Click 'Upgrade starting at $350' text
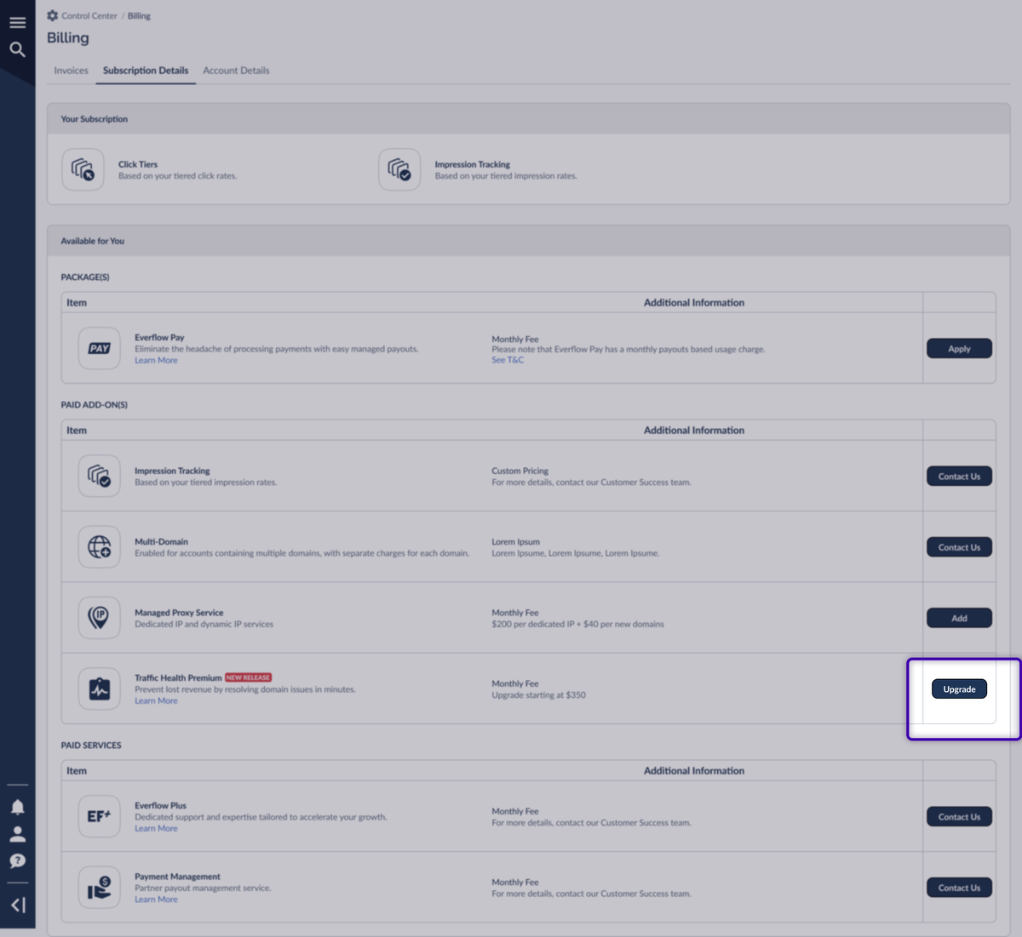1022x937 pixels. tap(538, 695)
